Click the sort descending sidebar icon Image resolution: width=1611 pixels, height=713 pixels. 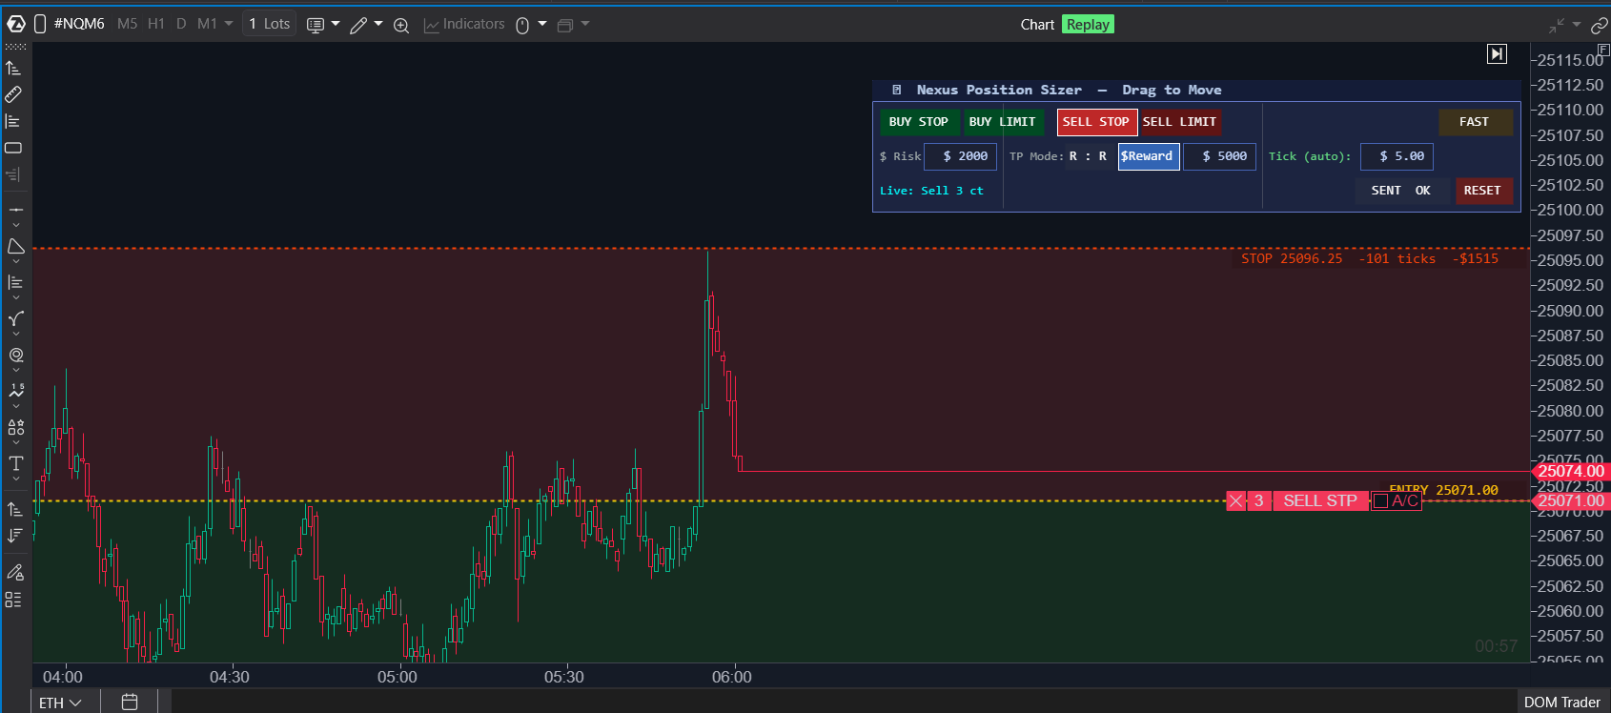(x=14, y=536)
